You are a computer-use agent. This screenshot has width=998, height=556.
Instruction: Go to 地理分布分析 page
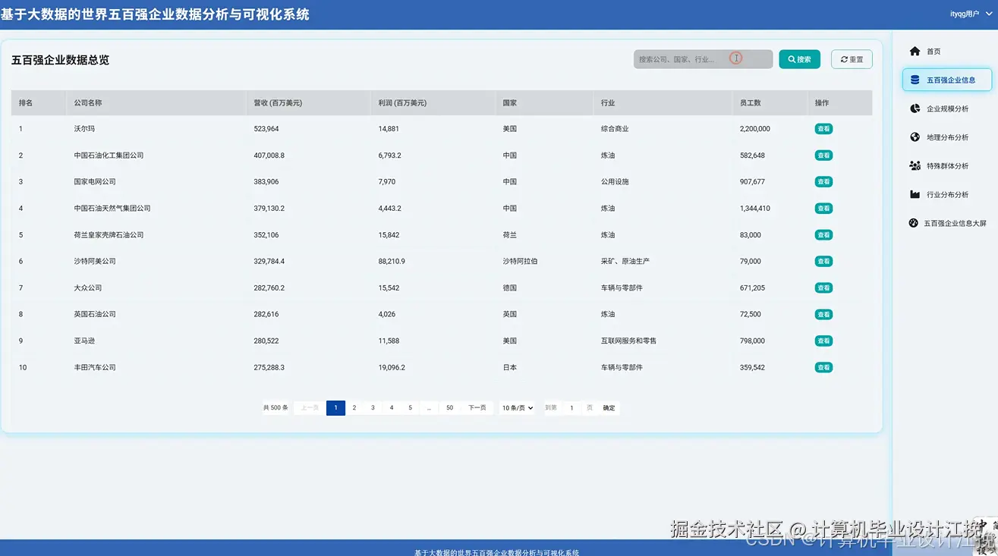click(x=946, y=137)
